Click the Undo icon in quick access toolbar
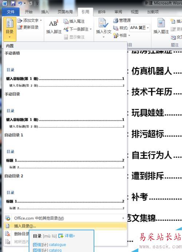The height and width of the screenshot is (252, 182). pyautogui.click(x=20, y=3)
